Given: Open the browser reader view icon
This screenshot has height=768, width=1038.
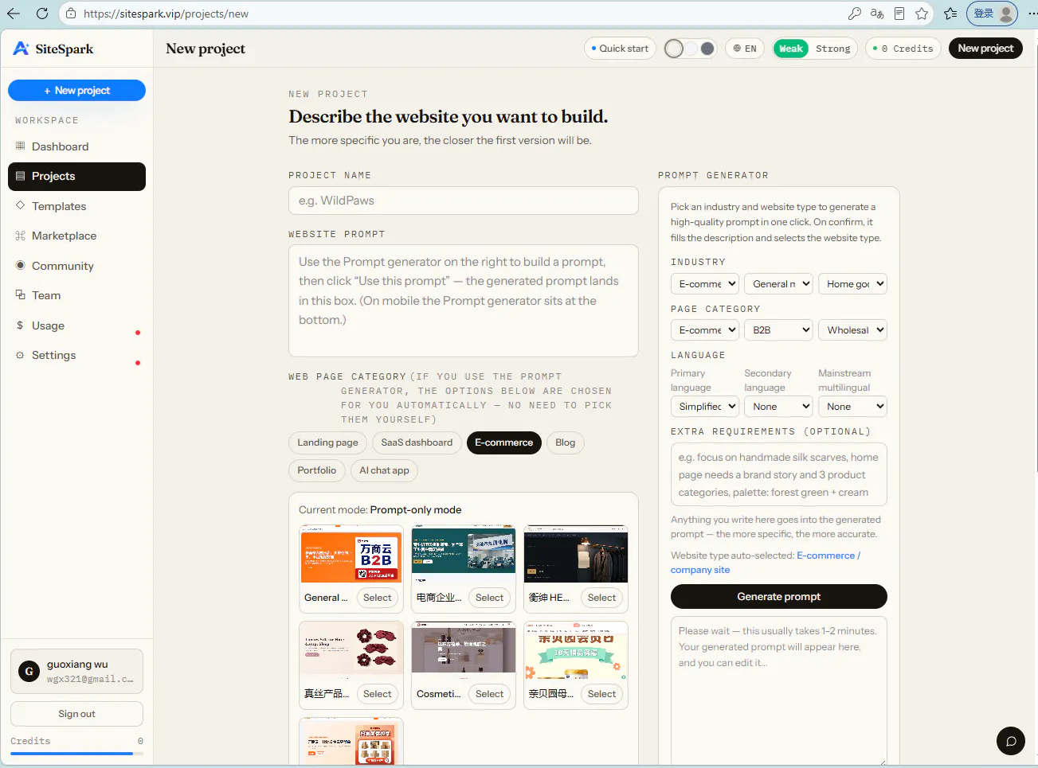Looking at the screenshot, I should [x=899, y=14].
